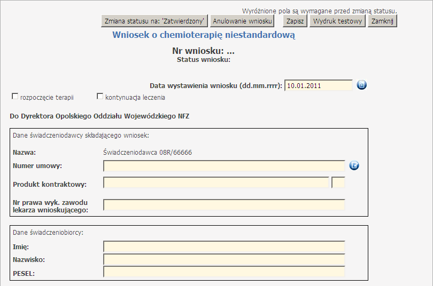Click the 'Świadczeniodawca 08R/66666' name text

click(x=148, y=153)
